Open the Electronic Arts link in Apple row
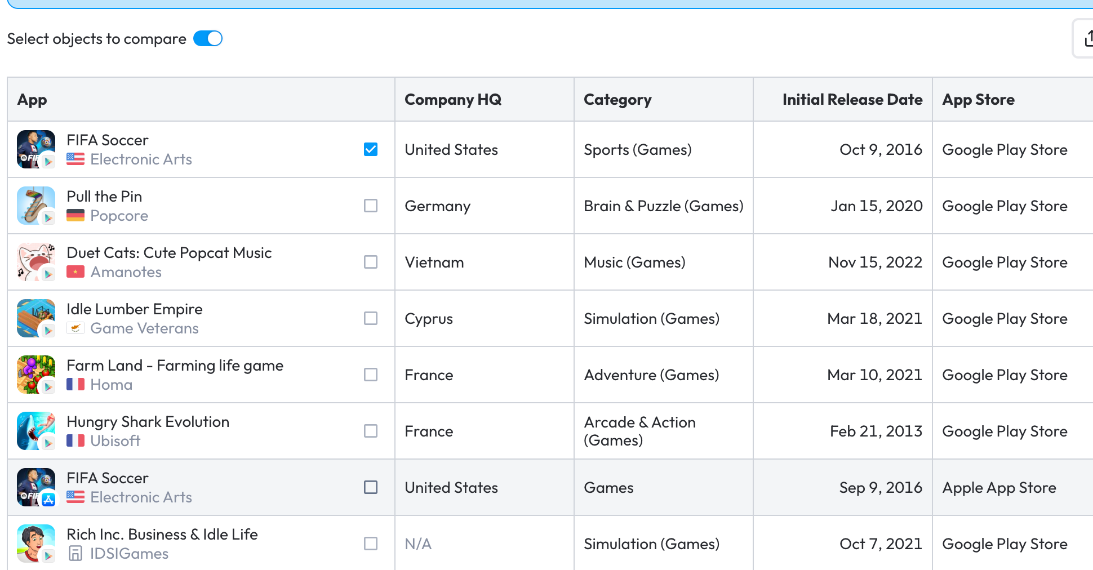 pyautogui.click(x=141, y=497)
